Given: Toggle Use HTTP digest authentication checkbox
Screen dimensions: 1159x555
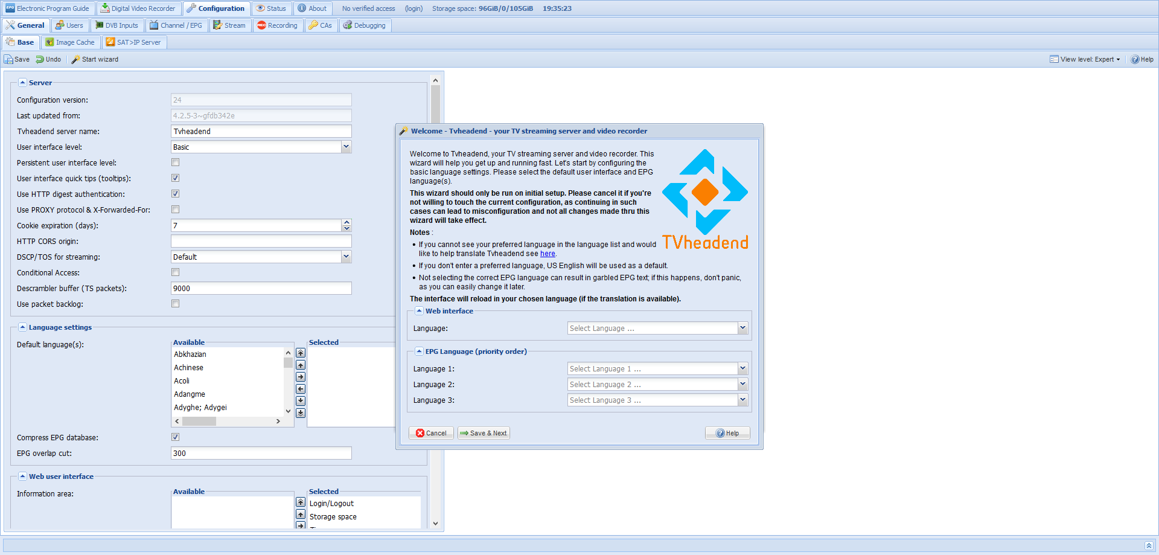Looking at the screenshot, I should [x=176, y=194].
